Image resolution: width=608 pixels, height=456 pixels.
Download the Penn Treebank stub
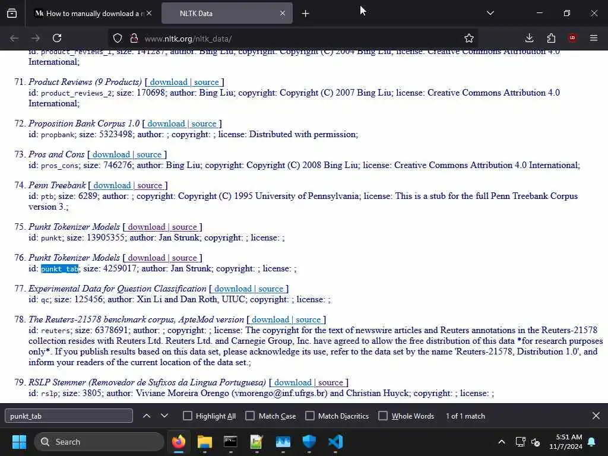coord(112,186)
